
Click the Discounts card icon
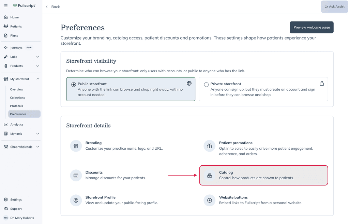tap(76, 176)
